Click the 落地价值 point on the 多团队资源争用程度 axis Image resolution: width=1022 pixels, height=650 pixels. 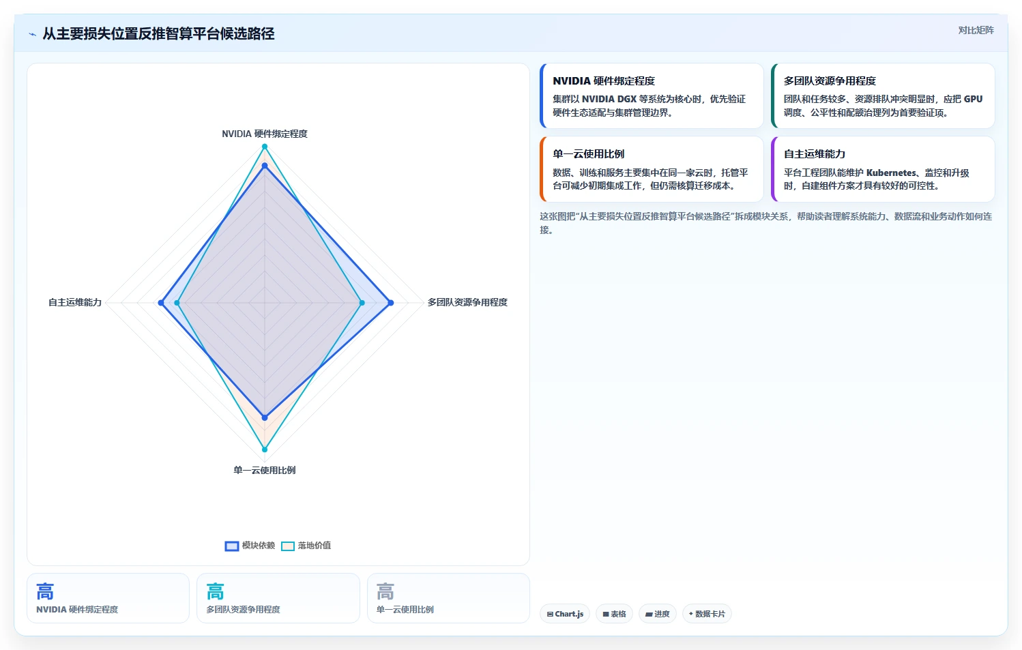[x=362, y=303]
